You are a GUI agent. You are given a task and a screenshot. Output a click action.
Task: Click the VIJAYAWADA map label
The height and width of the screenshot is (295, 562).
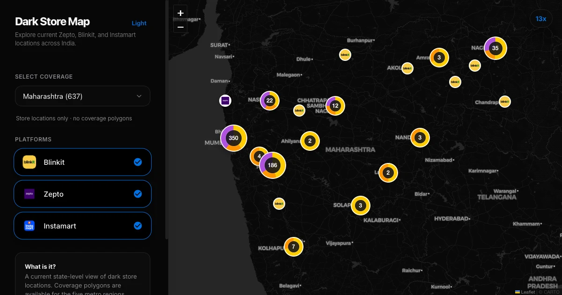tap(542, 257)
